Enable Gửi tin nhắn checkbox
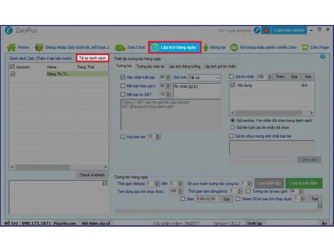Screen dimensions: 334x250 click(231, 77)
